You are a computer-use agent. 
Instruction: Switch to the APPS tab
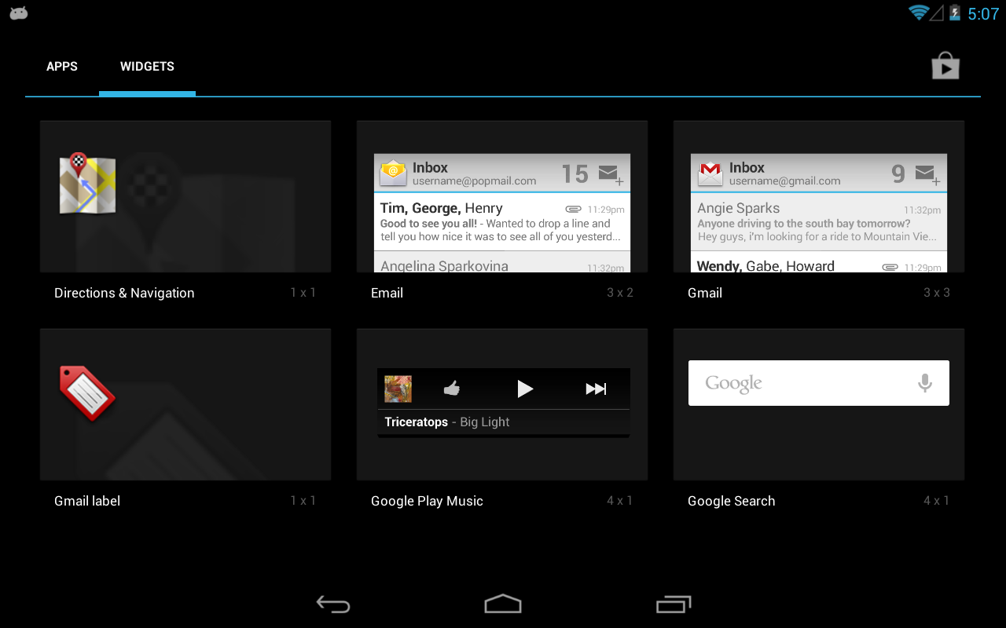[x=62, y=67]
